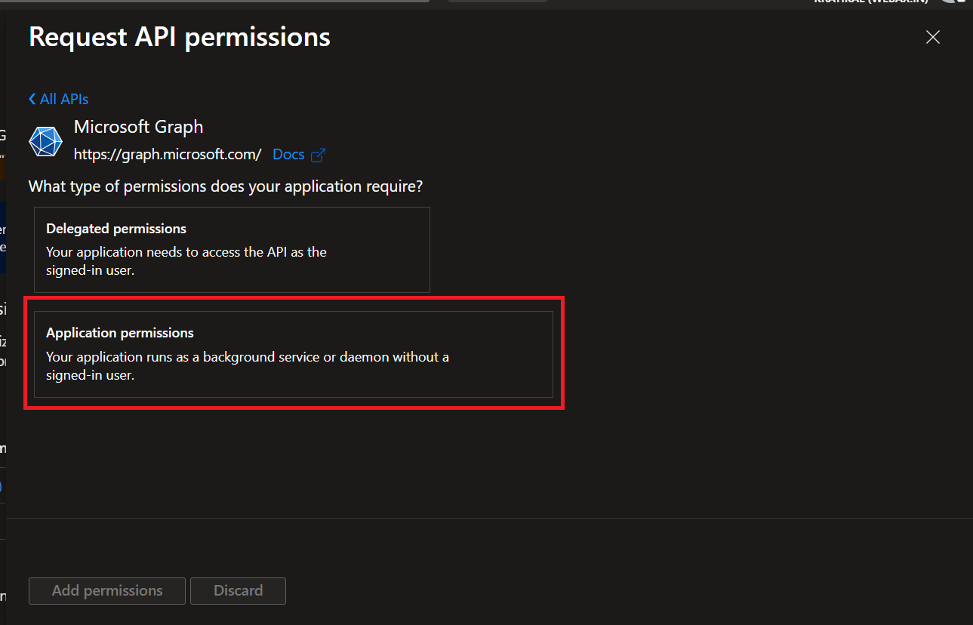Click the permissions type question text
The width and height of the screenshot is (973, 625).
coord(225,186)
